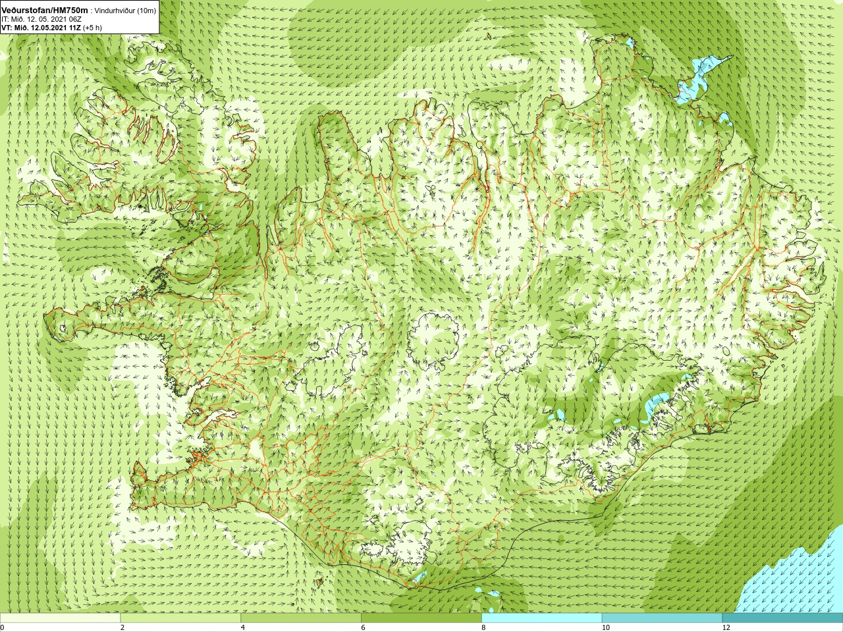The width and height of the screenshot is (843, 632).
Task: Click the legend value "10"
Action: [x=606, y=628]
